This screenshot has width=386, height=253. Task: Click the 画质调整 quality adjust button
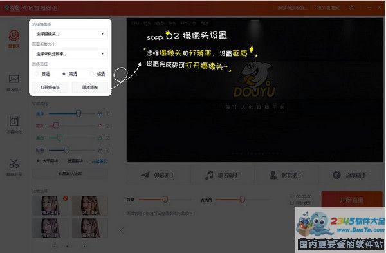[x=90, y=88]
